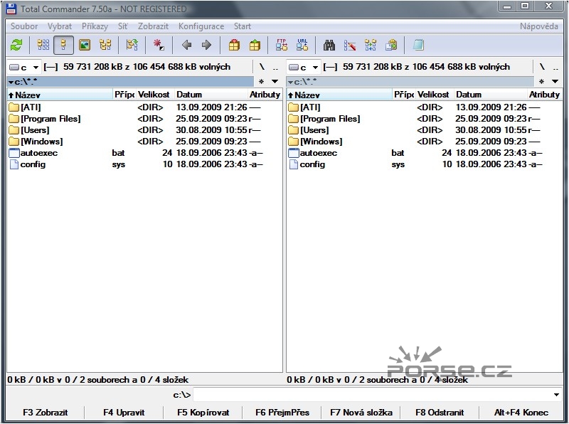Click the left panel path c:\*.* bar
This screenshot has height=424, width=569.
point(130,82)
